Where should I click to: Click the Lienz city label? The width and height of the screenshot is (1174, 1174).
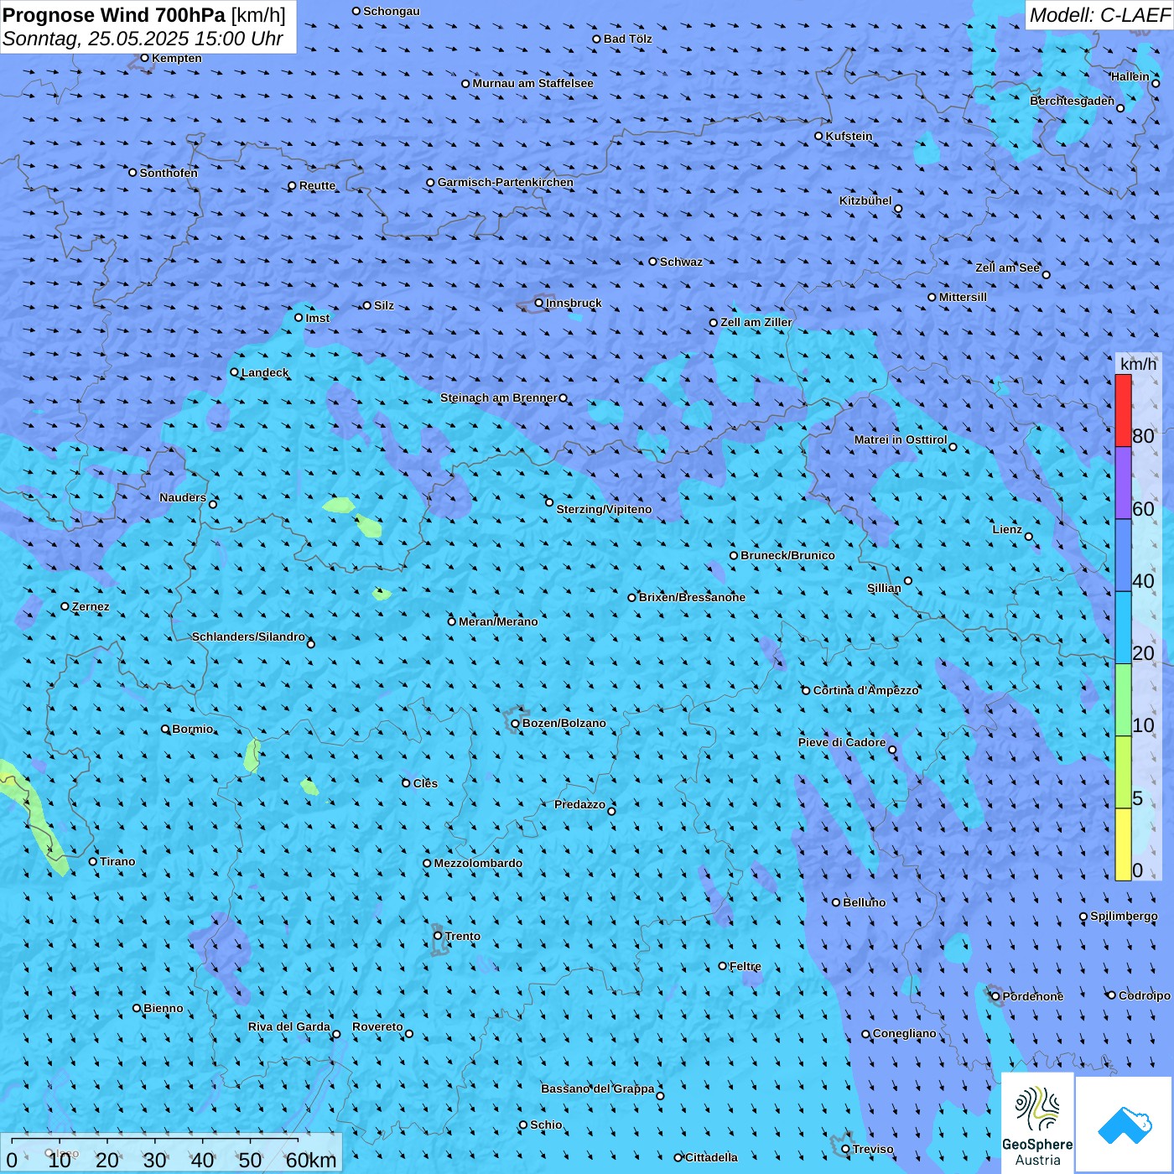(1007, 529)
